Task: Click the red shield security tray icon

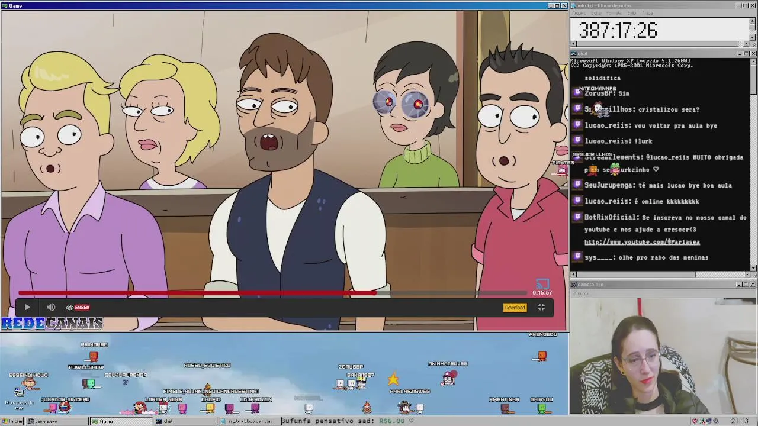Action: click(x=695, y=421)
